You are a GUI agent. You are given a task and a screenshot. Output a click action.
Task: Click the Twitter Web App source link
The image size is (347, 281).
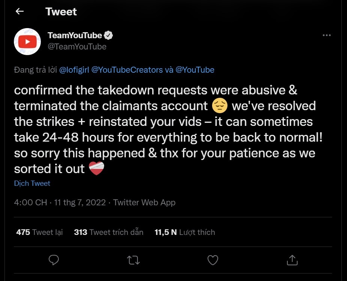pos(144,202)
